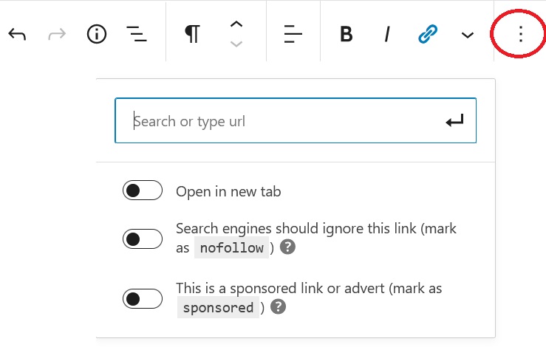546x350 pixels.
Task: Open the three-dot options menu
Action: (x=521, y=34)
